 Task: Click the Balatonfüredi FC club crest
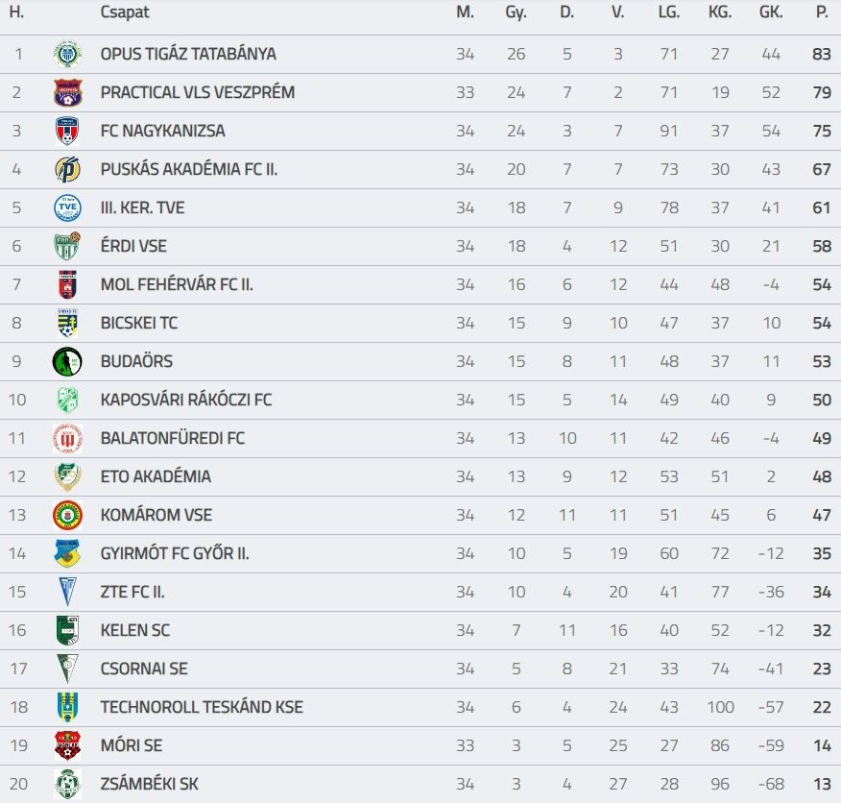coord(67,438)
